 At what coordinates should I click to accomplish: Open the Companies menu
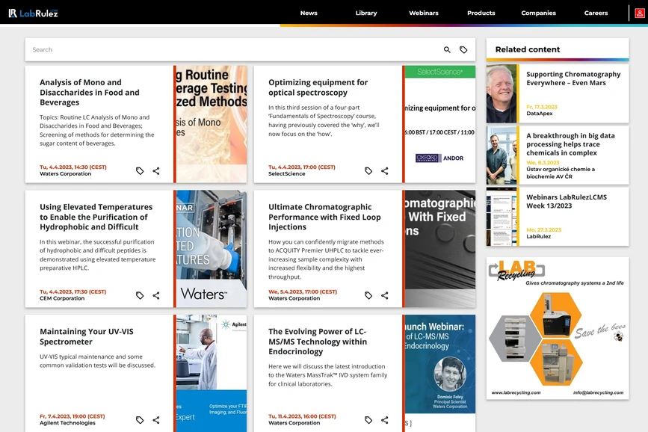(538, 13)
